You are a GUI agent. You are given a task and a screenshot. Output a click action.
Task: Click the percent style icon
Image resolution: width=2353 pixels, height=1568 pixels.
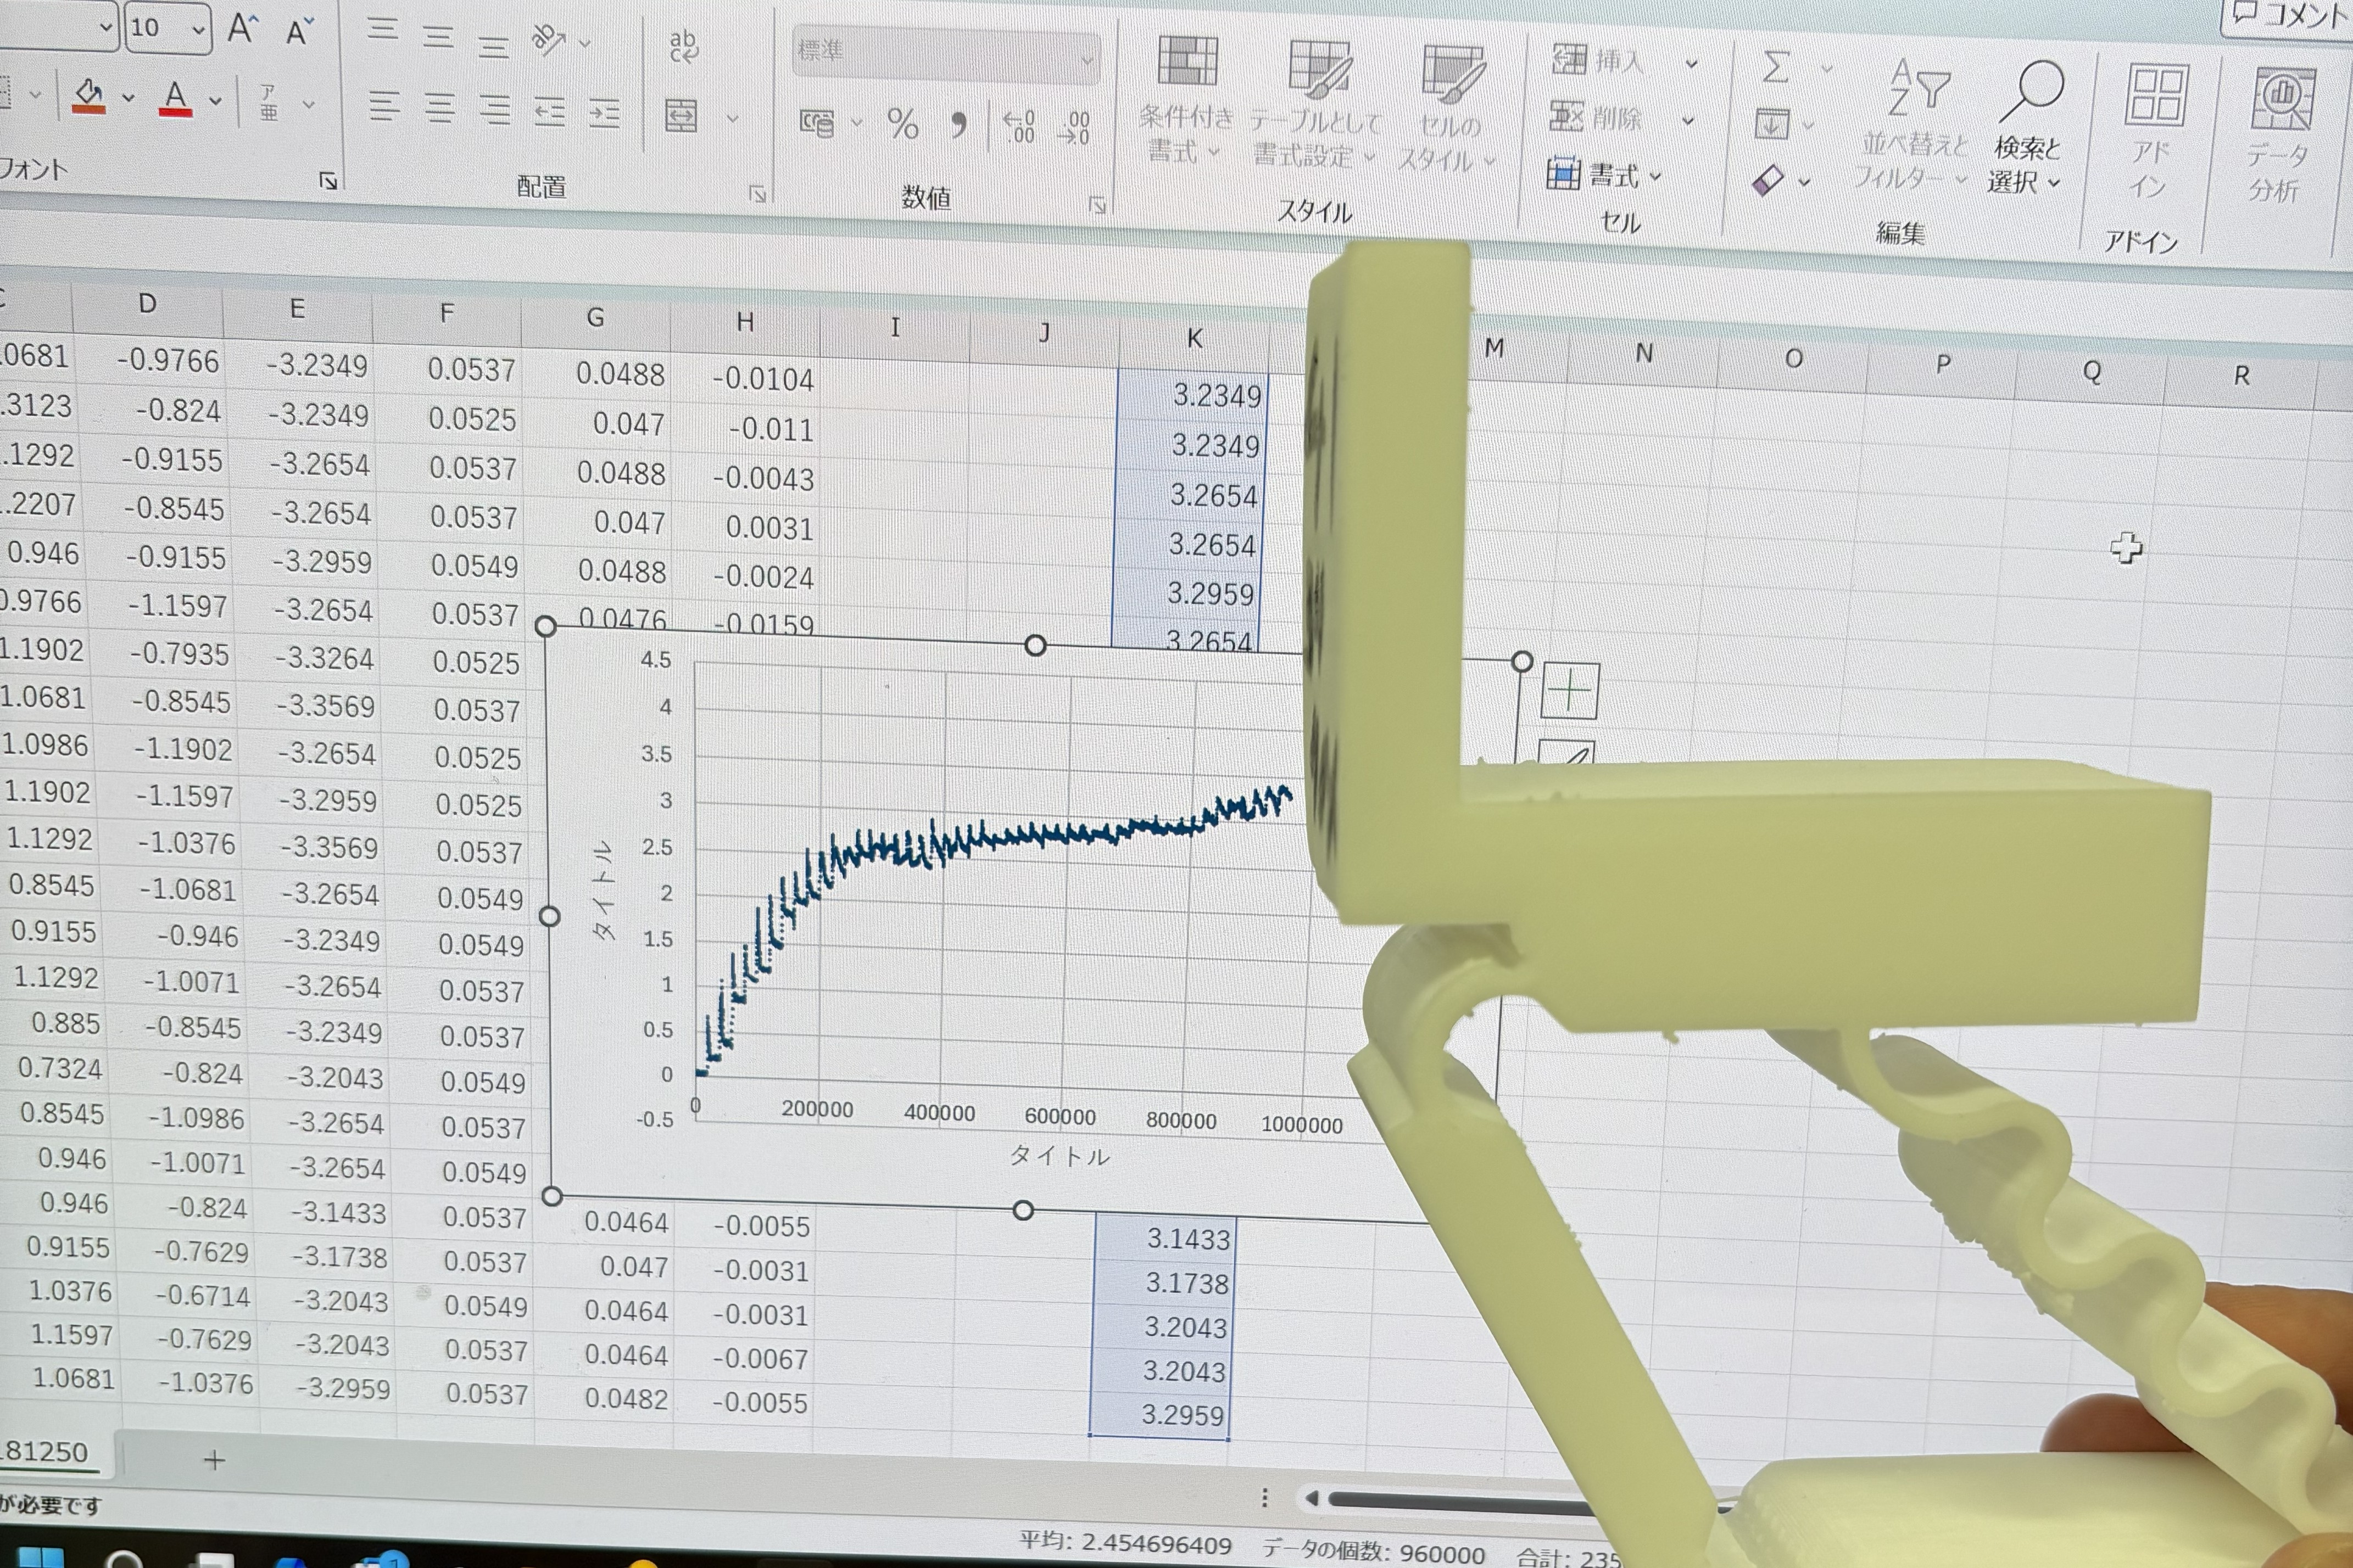coord(902,124)
